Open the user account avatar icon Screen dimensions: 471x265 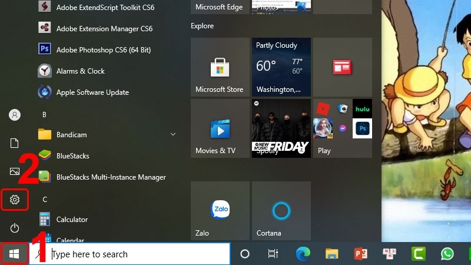[14, 115]
